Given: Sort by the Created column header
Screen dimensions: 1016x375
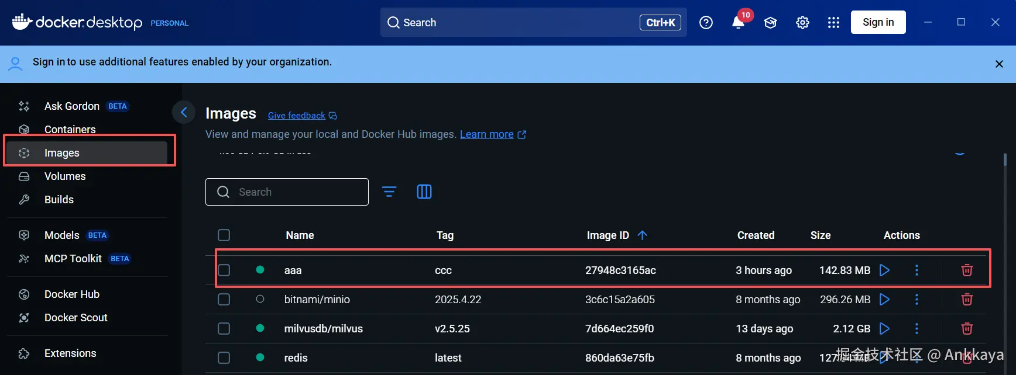Looking at the screenshot, I should [756, 235].
